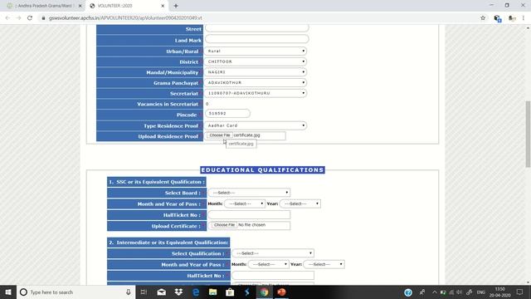Close the Andhra Pradesh Grama/Ward tab
The width and height of the screenshot is (531, 299).
tap(80, 6)
